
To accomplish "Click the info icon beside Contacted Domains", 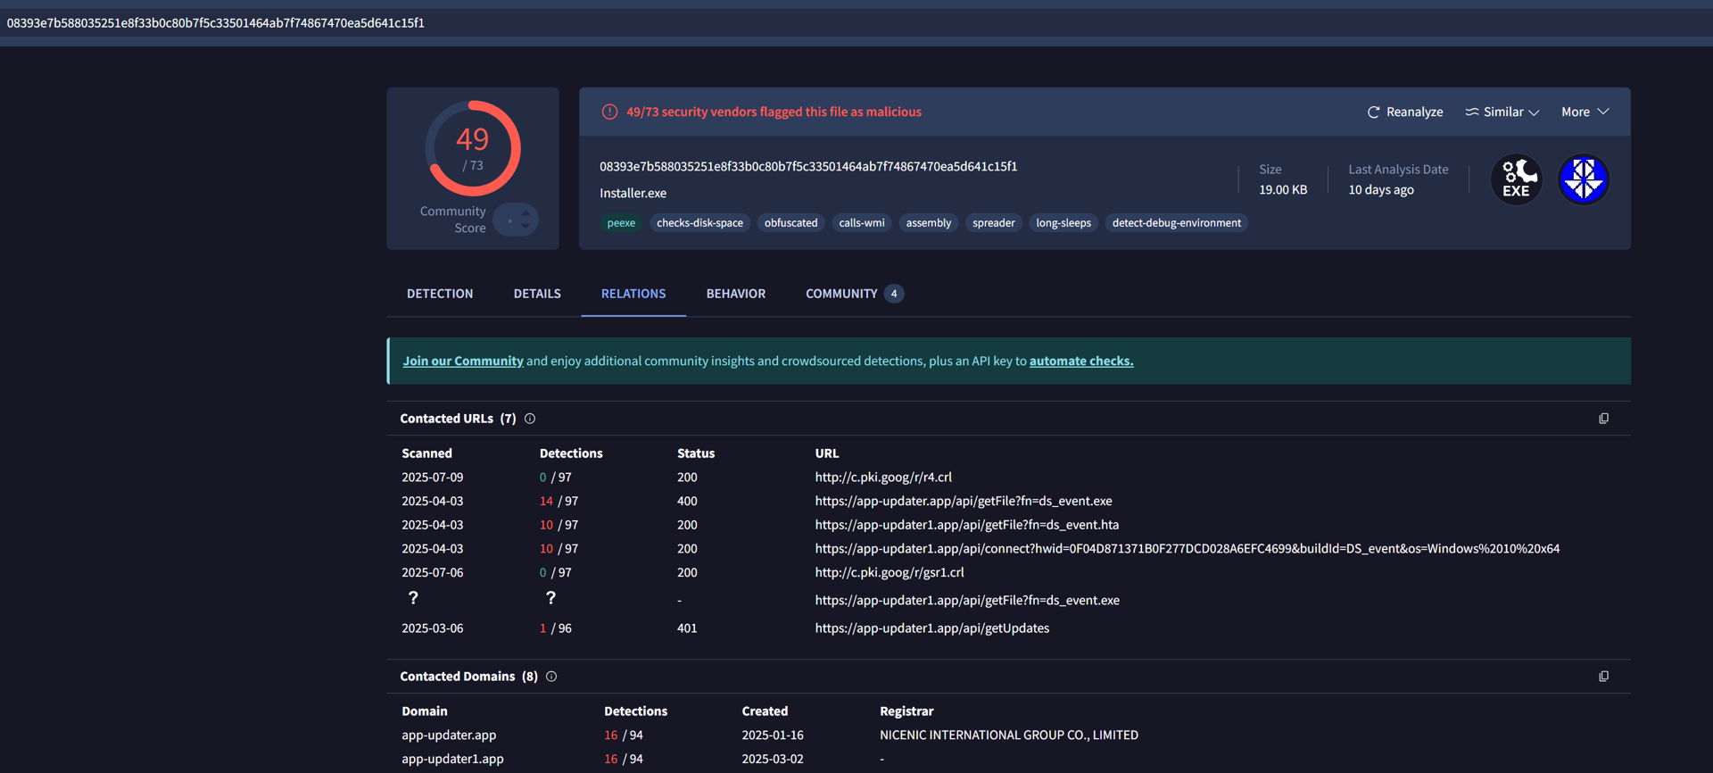I will click(551, 677).
